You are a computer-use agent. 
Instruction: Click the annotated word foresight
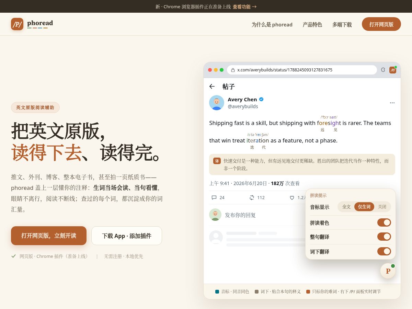point(329,123)
